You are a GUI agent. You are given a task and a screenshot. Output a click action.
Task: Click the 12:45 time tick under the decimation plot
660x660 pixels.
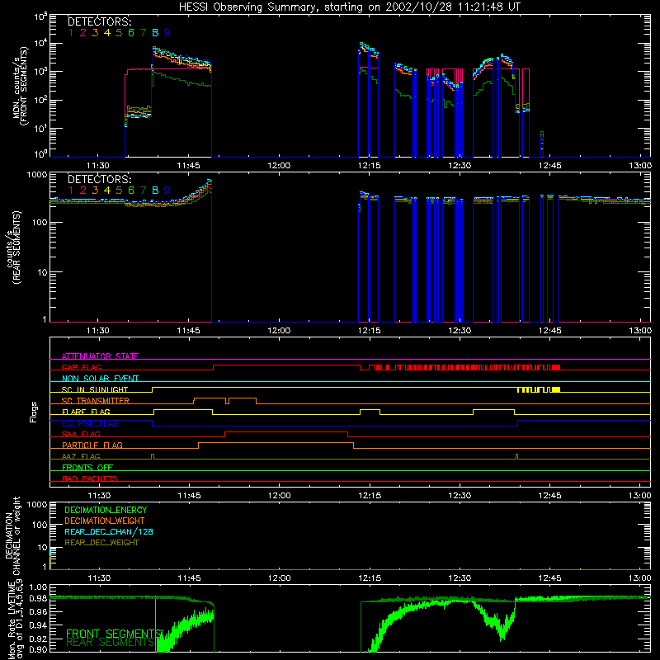click(549, 578)
